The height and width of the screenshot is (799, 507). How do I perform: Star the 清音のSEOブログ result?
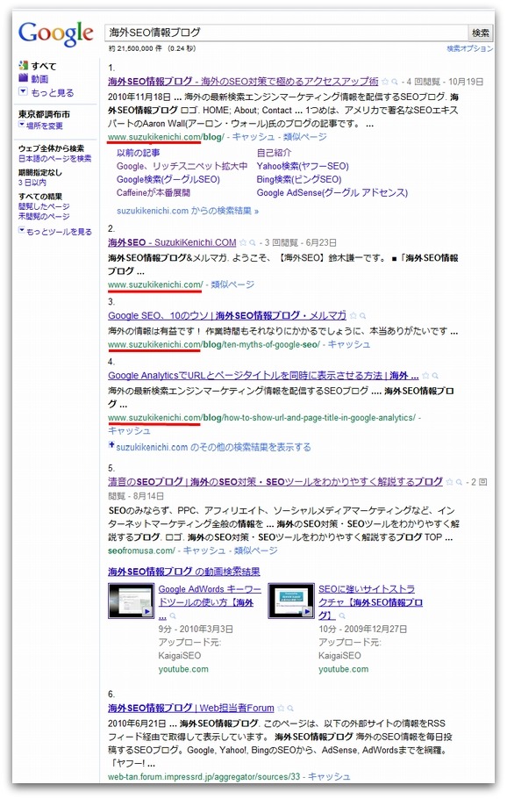(x=449, y=481)
